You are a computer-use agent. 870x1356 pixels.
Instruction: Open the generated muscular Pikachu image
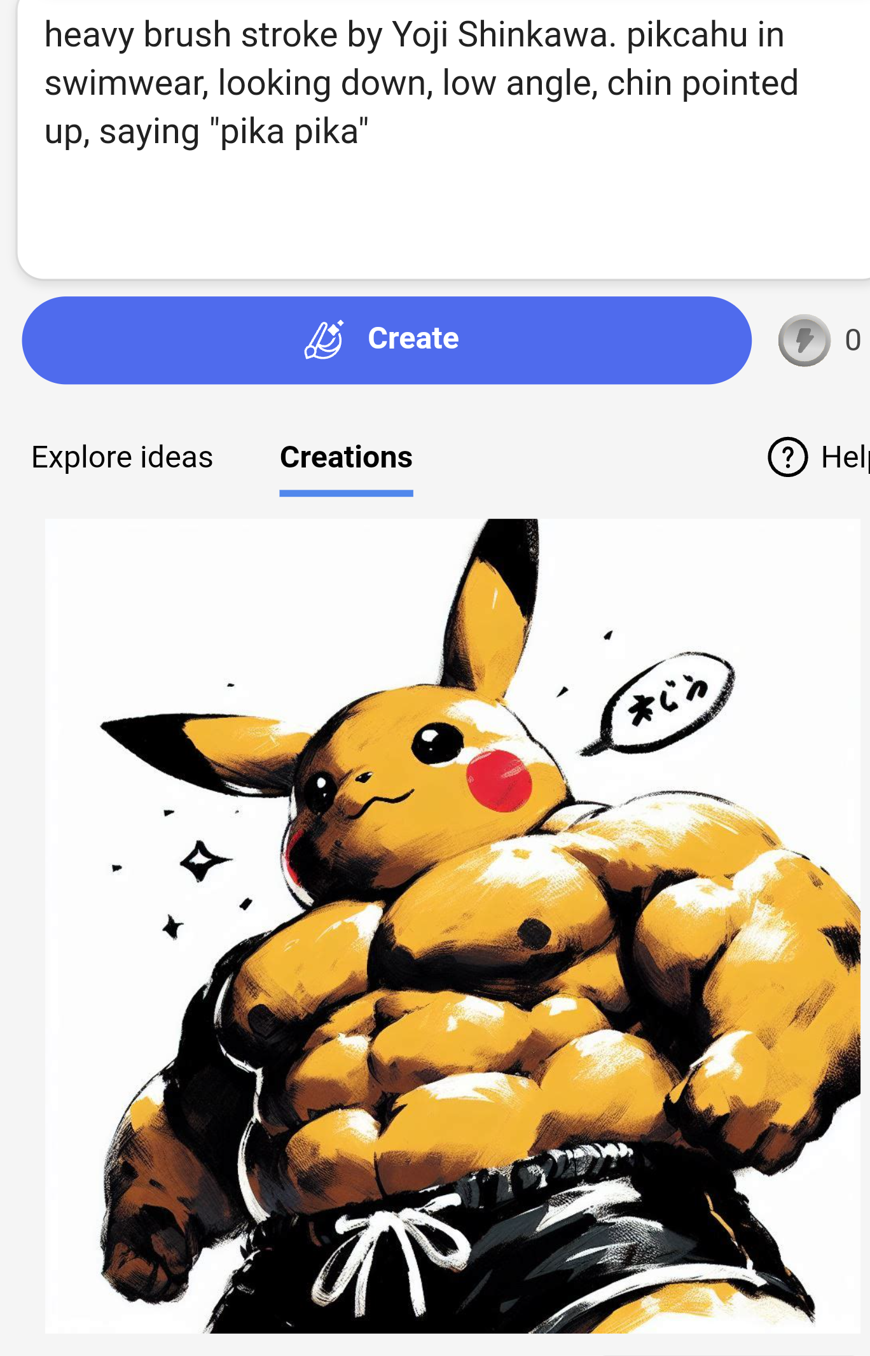[452, 926]
